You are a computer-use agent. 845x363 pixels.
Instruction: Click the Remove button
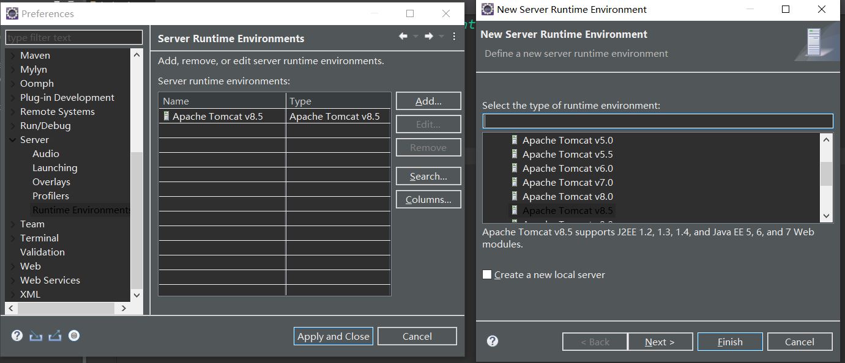428,148
